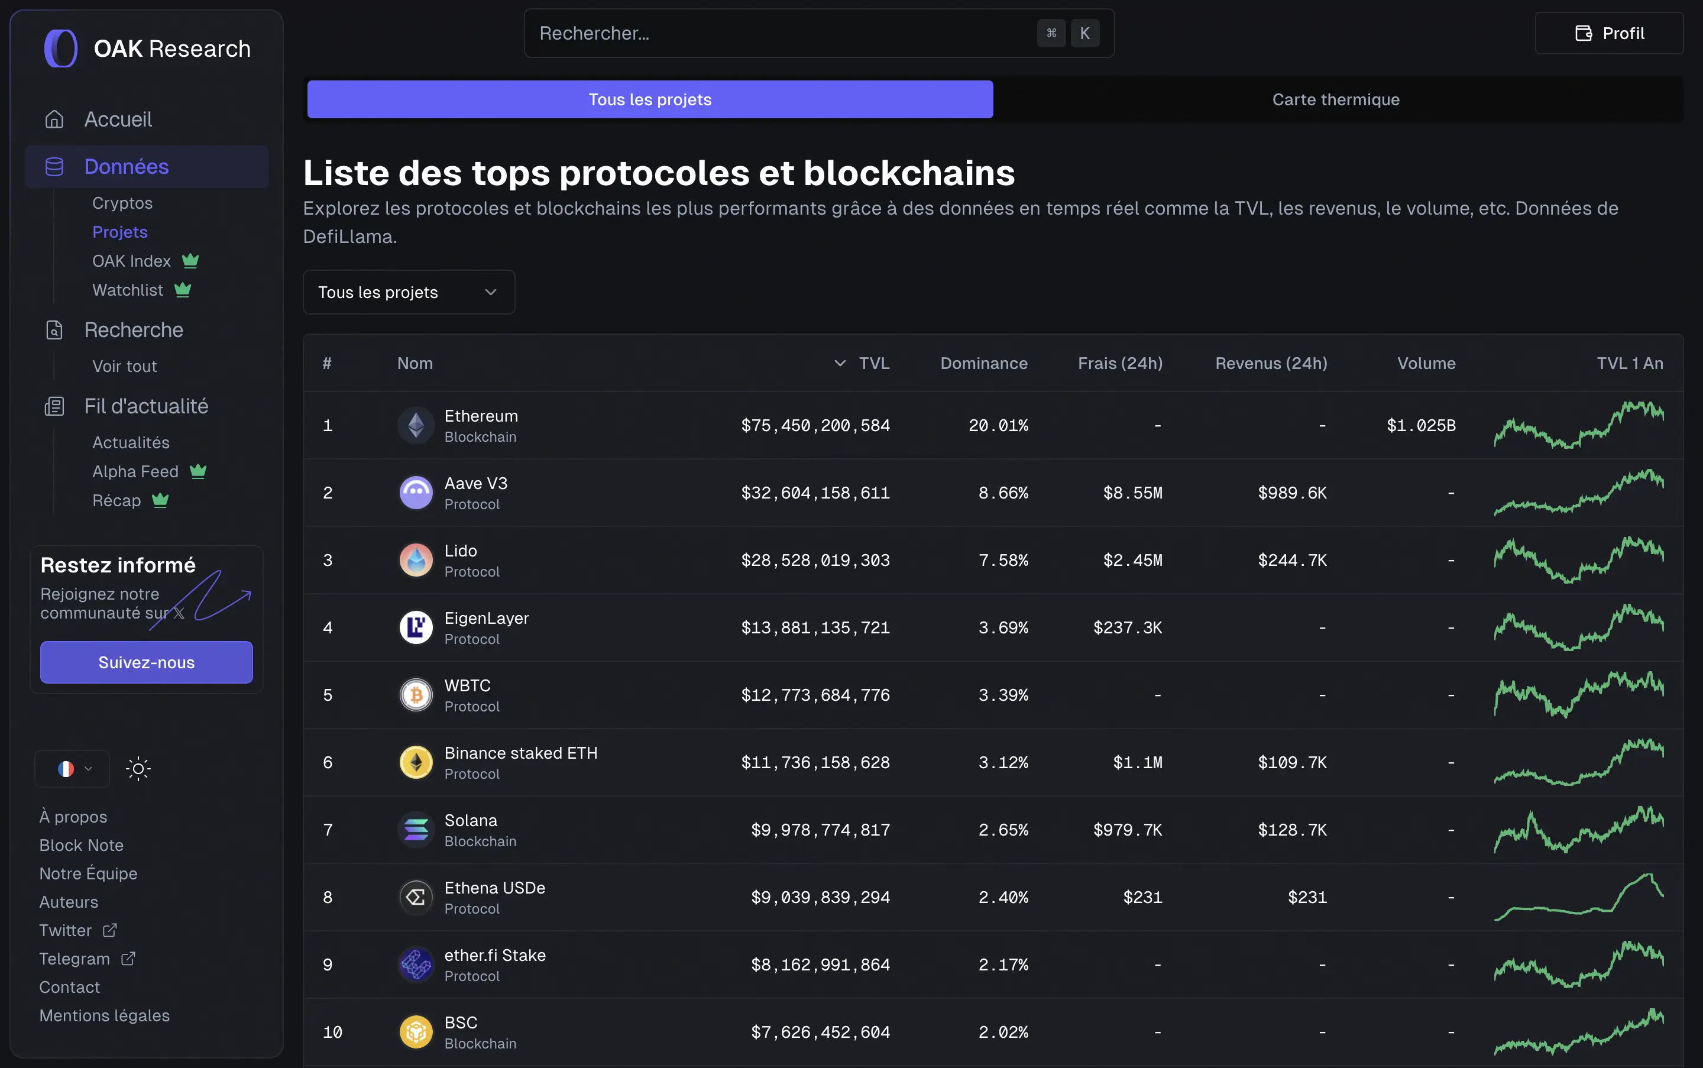Select the 'Tous les projets' tab
The width and height of the screenshot is (1703, 1068).
(649, 99)
